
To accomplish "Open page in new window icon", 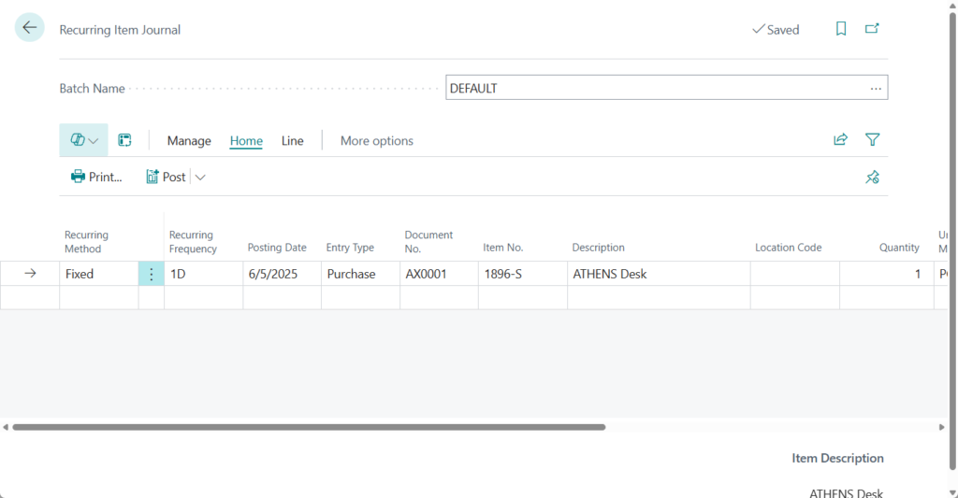I will click(x=872, y=29).
